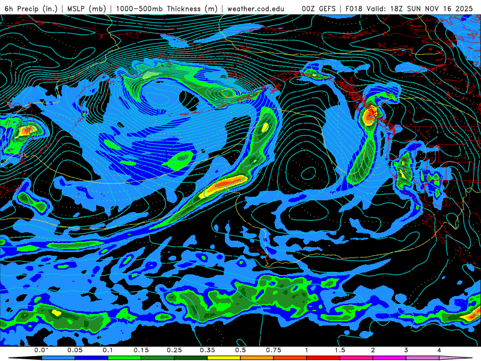Click the red-orange swatch between 0.75 and 1
481x361 pixels.
[290, 358]
